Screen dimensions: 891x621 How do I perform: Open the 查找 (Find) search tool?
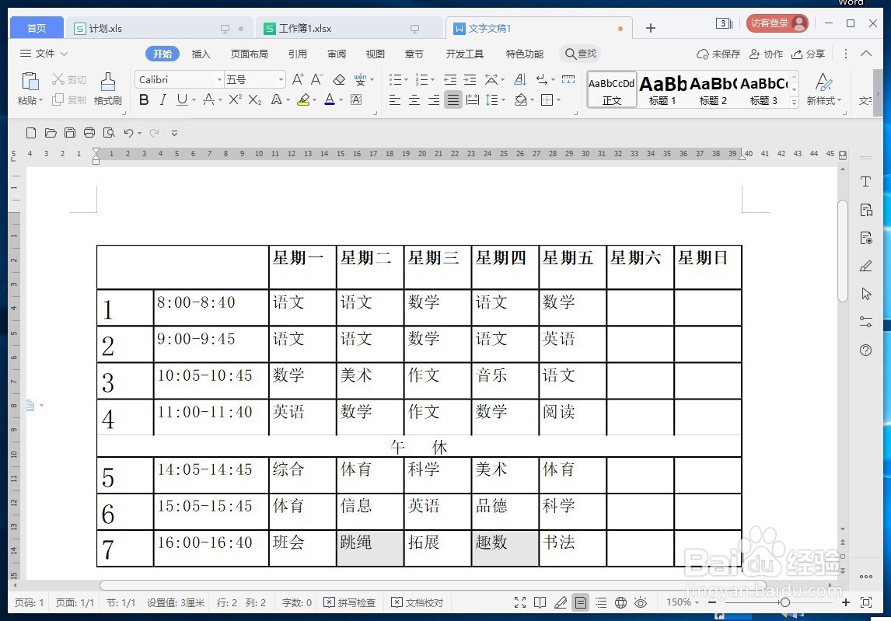pos(580,54)
